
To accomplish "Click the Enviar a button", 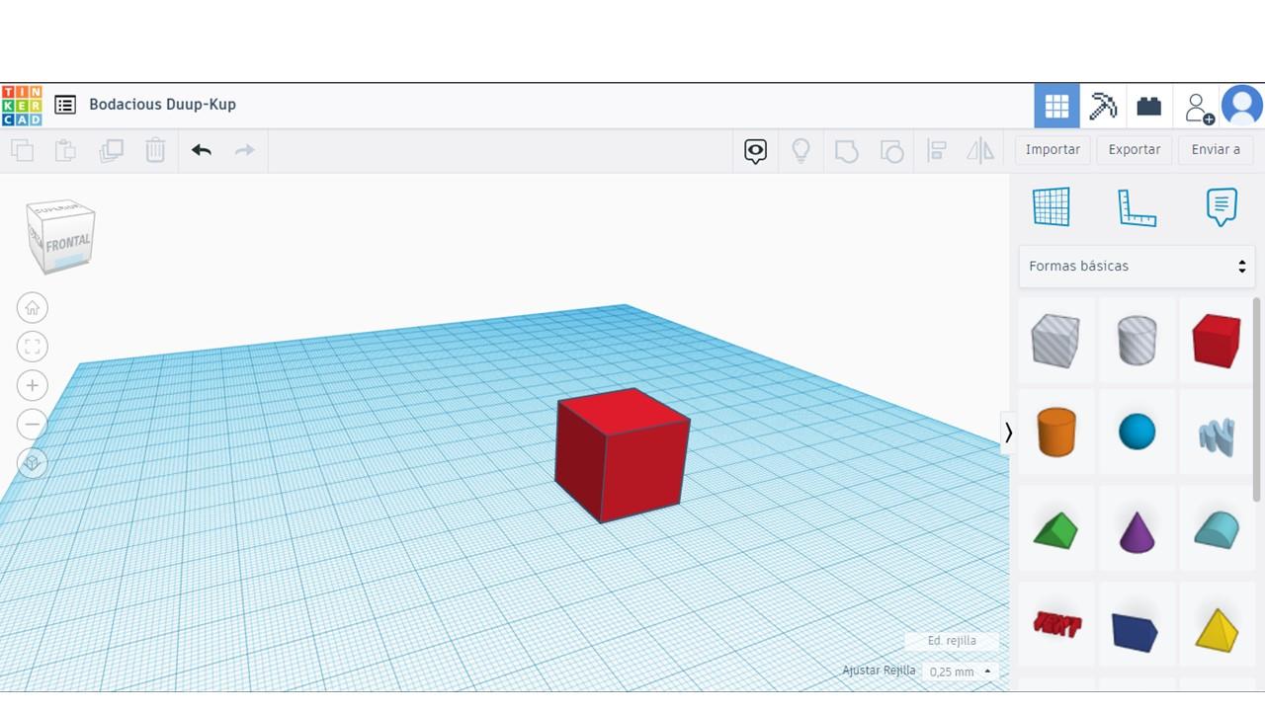I will point(1216,149).
